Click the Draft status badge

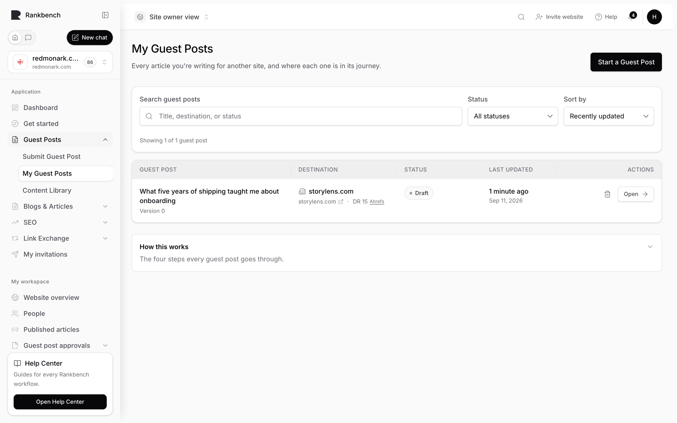tap(419, 193)
